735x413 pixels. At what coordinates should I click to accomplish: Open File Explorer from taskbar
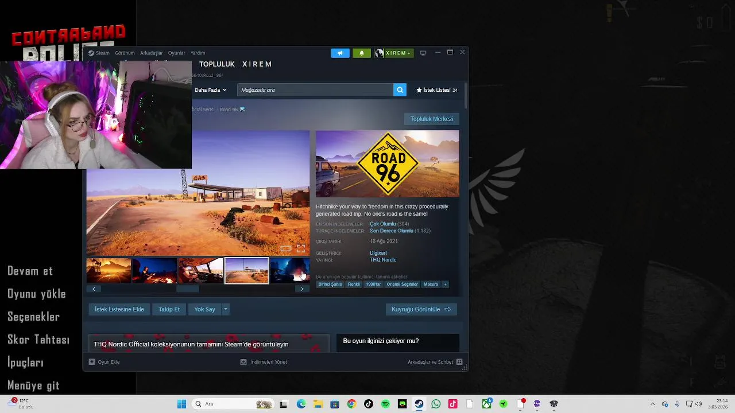coord(318,404)
